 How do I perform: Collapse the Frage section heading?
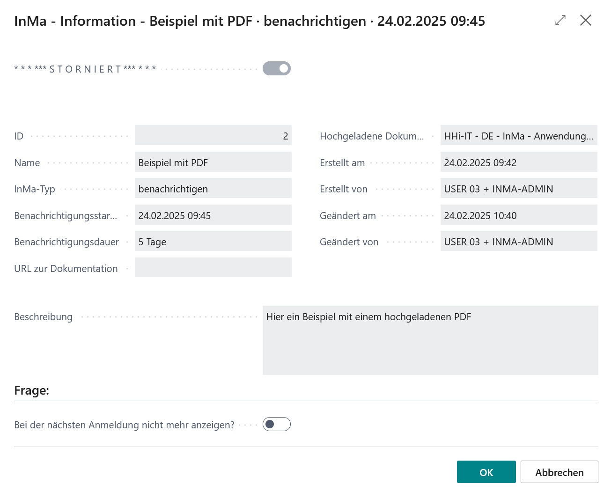(x=32, y=390)
